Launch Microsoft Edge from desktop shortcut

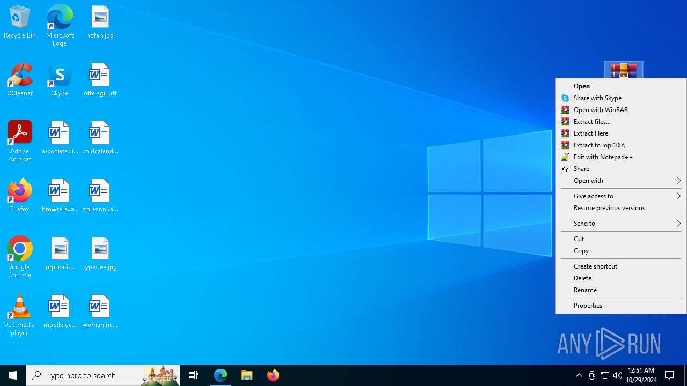pyautogui.click(x=60, y=26)
